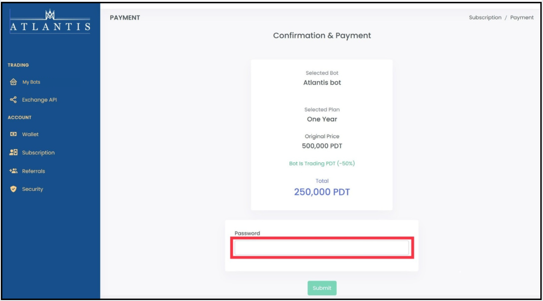Viewport: 543px width, 301px height.
Task: Click the Subscription person-badge icon
Action: 13,153
